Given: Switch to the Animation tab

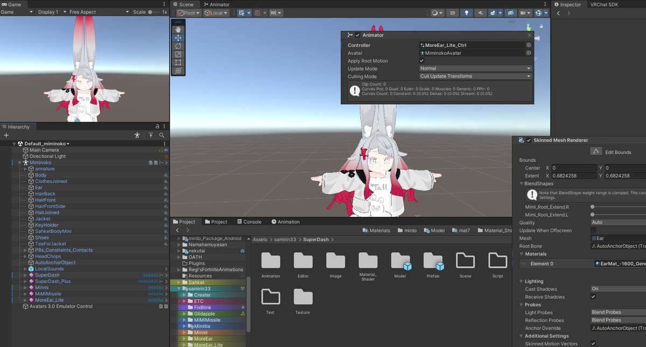Looking at the screenshot, I should [285, 222].
